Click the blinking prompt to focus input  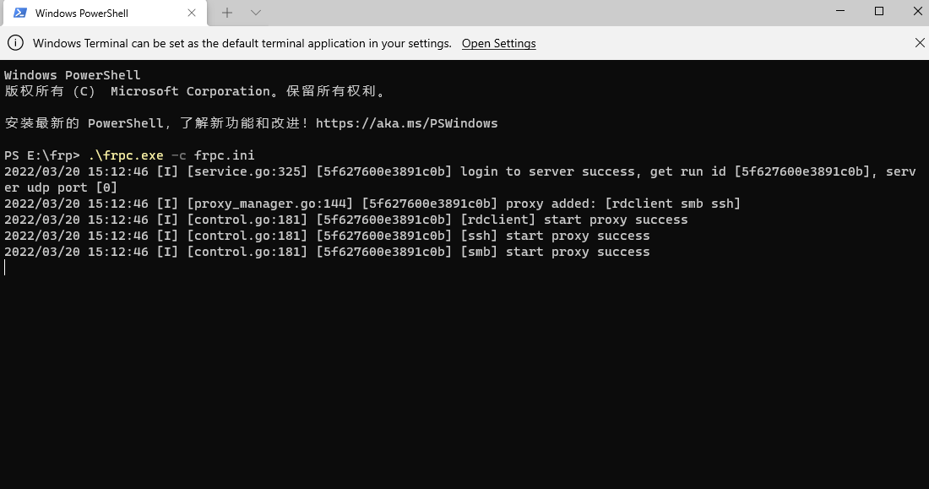(x=7, y=267)
